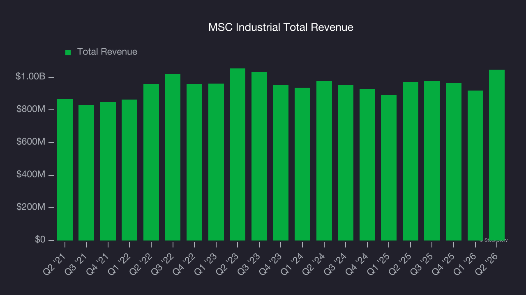This screenshot has height=295, width=526.
Task: Click the chart title MSC Industrial Total Revenue
Action: pyautogui.click(x=281, y=27)
